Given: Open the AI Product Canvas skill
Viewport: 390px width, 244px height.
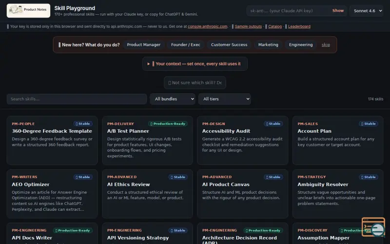Looking at the screenshot, I should coord(242,194).
